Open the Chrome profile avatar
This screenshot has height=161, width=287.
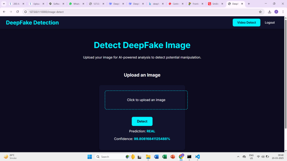tap(276, 12)
